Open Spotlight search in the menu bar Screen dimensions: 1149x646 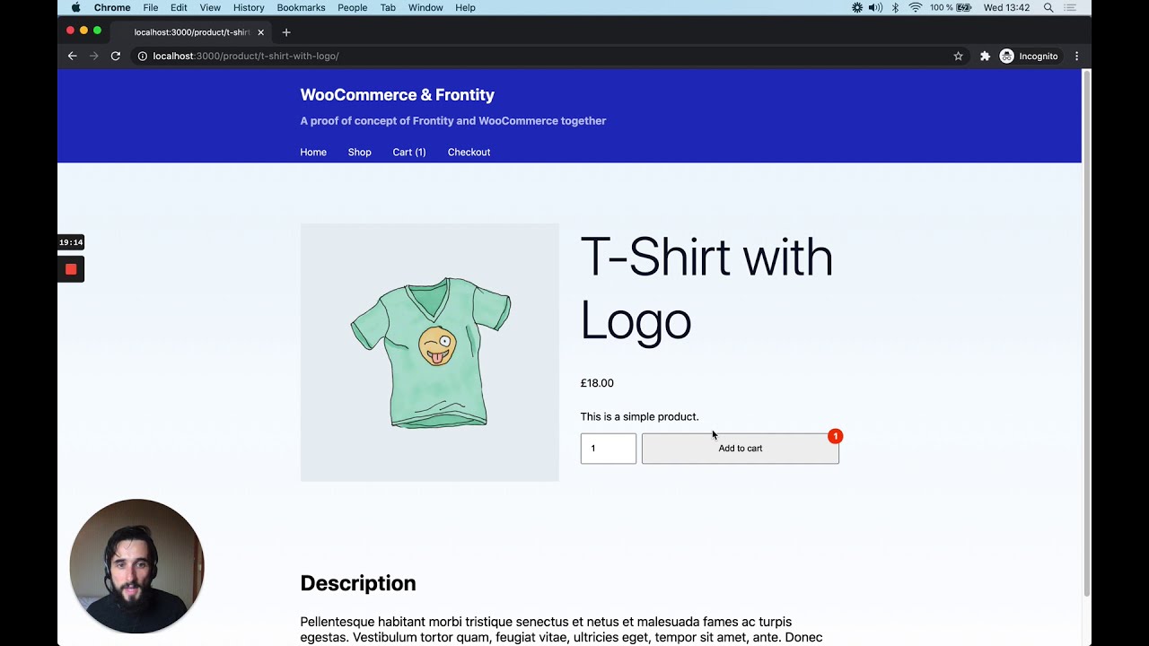pos(1048,7)
